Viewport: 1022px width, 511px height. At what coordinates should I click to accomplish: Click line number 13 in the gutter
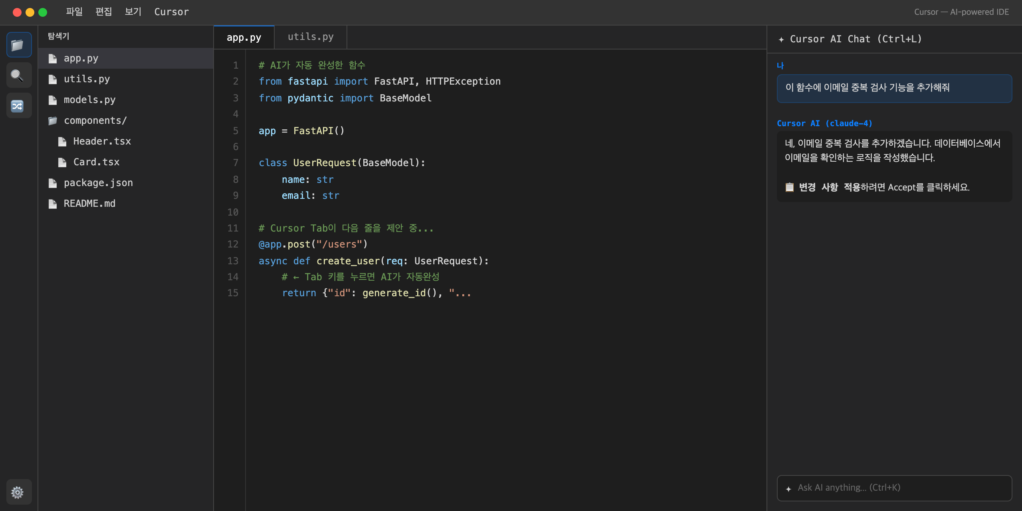coord(233,261)
